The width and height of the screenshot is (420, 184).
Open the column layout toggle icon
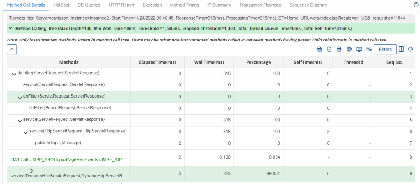coord(401,49)
